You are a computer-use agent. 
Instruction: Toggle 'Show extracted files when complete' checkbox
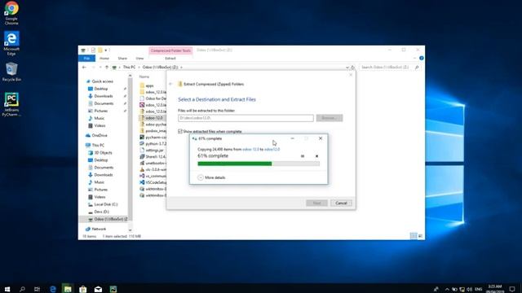(180, 131)
